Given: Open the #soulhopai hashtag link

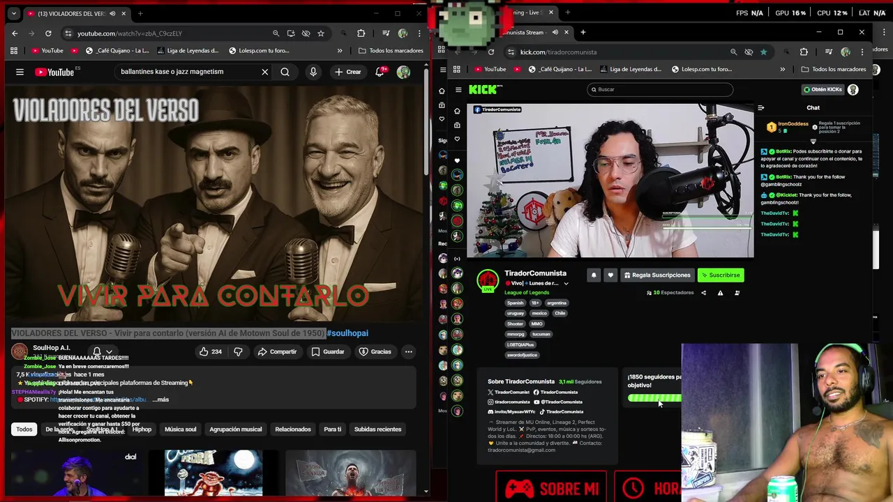Looking at the screenshot, I should [347, 333].
